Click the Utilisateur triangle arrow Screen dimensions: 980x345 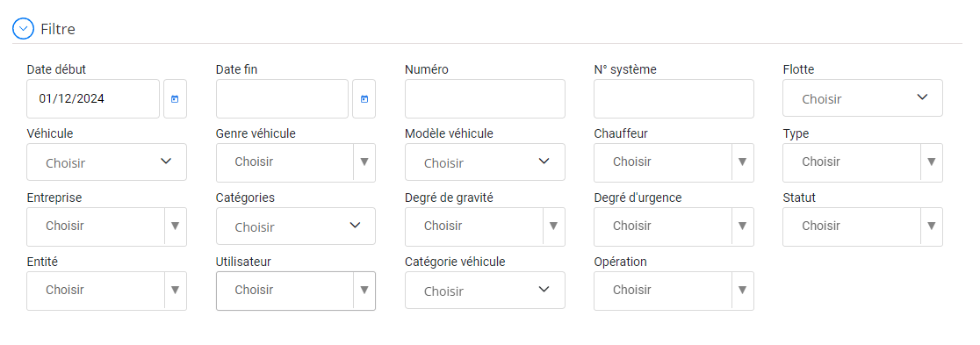point(364,290)
